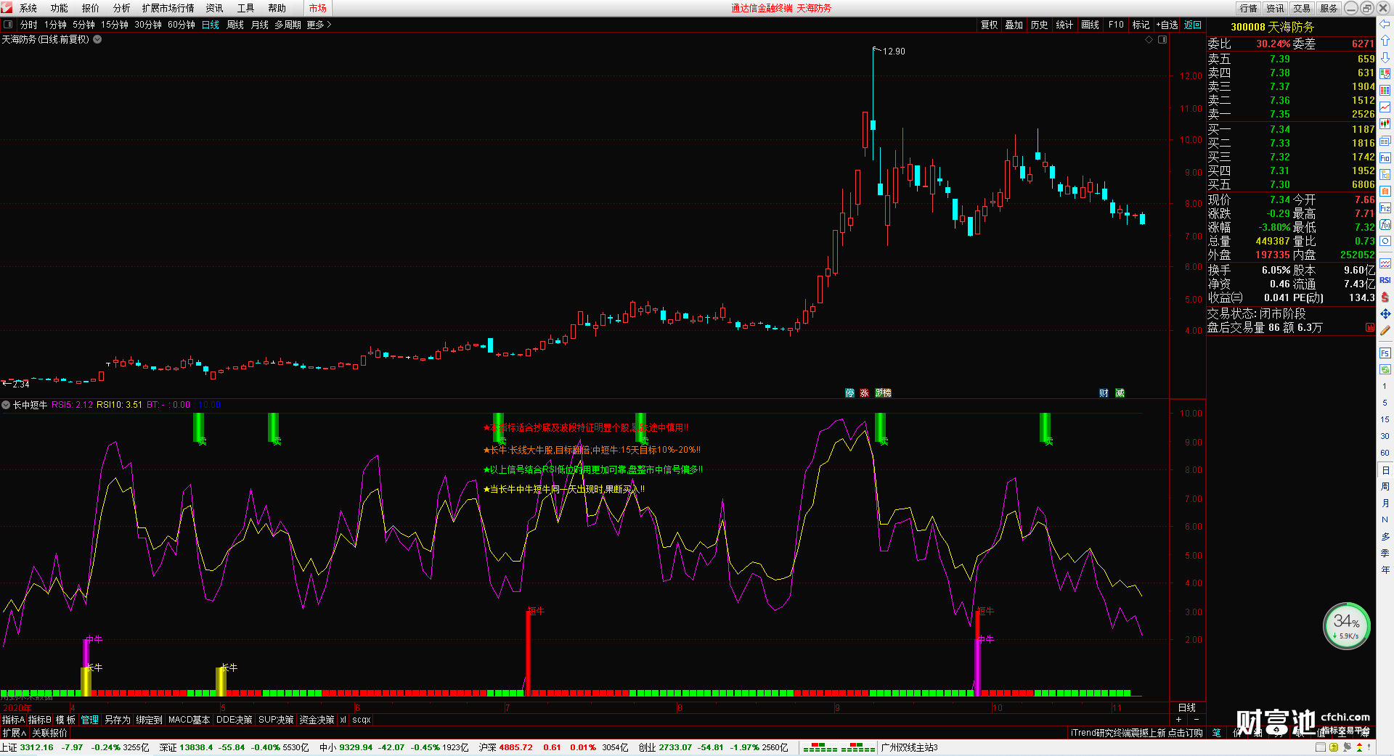Click the blue down arrow sidebar icon

(x=1385, y=57)
